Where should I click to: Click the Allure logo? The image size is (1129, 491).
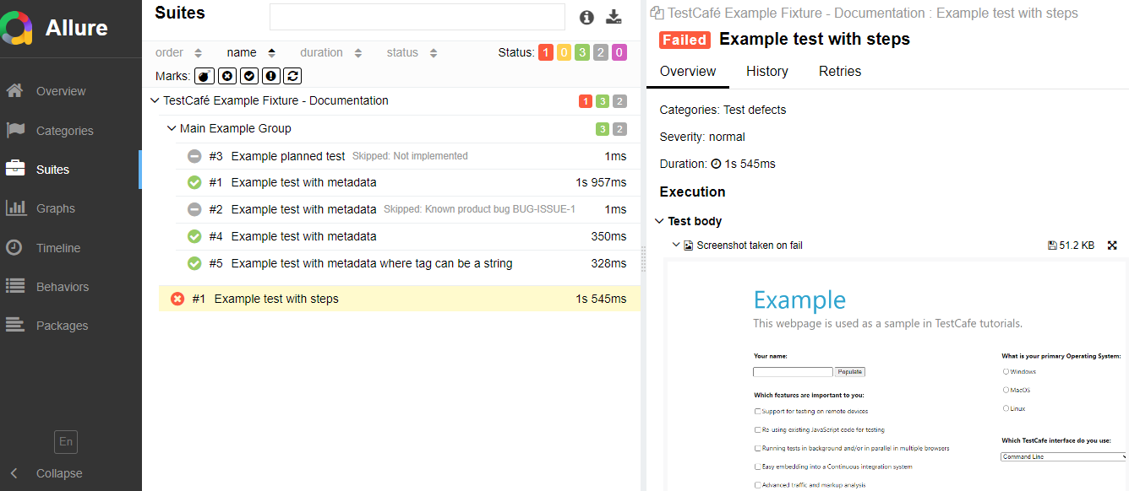click(51, 28)
